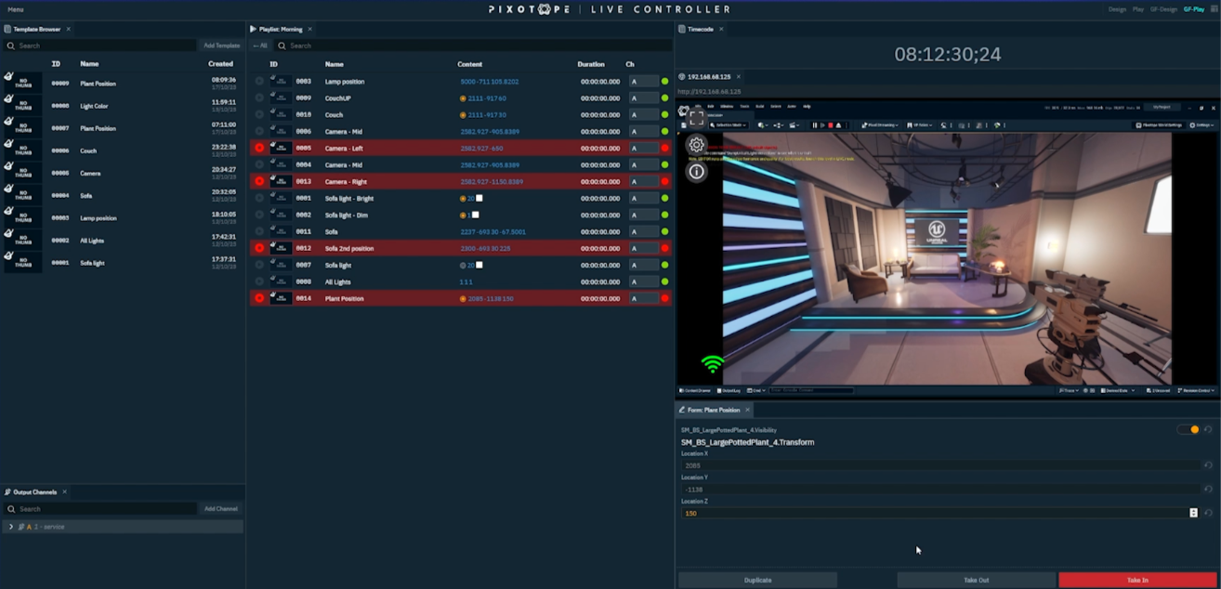Click the layout icon right of GF-Play

(1214, 9)
